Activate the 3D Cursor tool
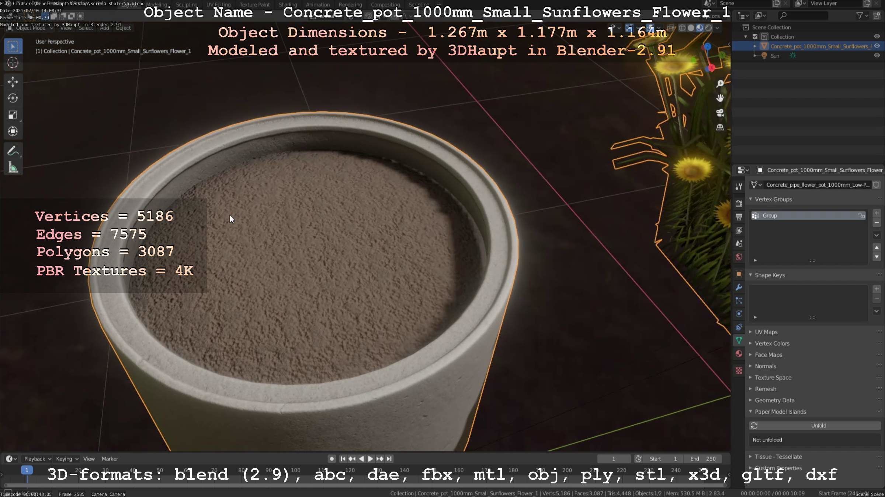885x497 pixels. coord(13,63)
